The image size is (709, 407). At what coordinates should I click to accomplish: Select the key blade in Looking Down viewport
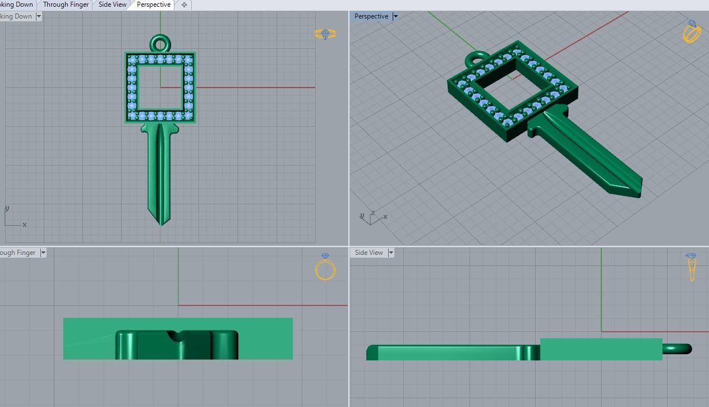160,175
